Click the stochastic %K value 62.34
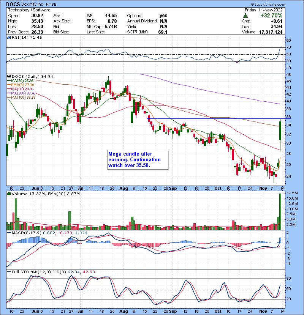 click(x=74, y=272)
